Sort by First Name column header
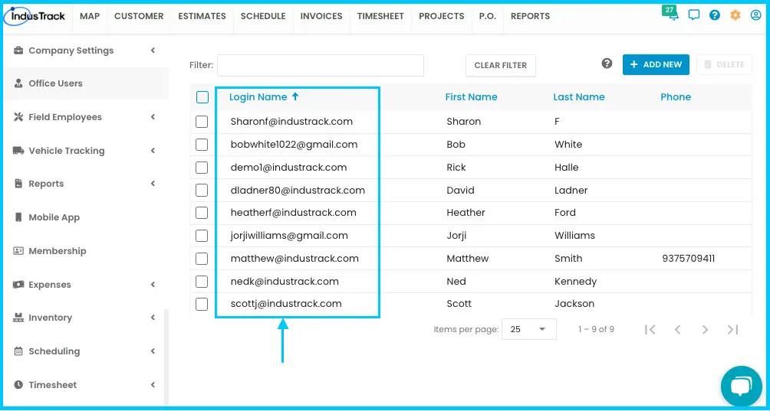 pyautogui.click(x=471, y=97)
